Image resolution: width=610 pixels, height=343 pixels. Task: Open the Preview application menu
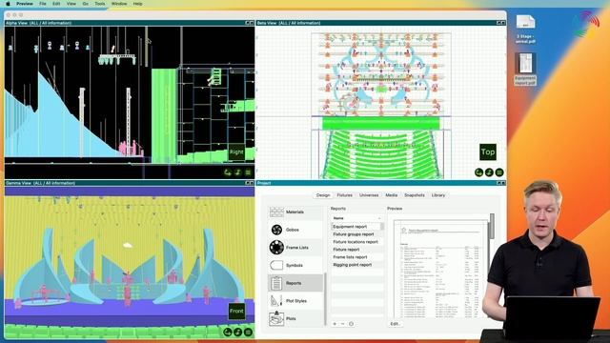coord(25,4)
